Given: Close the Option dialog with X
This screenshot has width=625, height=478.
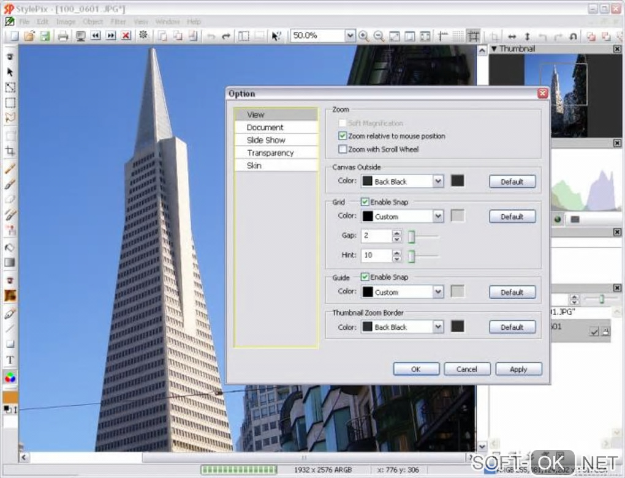Looking at the screenshot, I should [542, 93].
